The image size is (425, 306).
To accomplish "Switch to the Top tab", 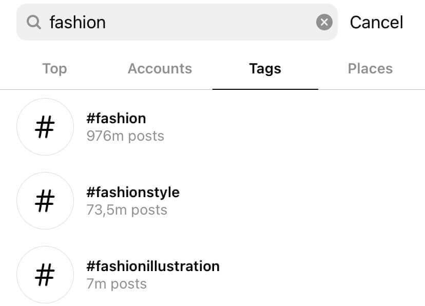I will click(54, 68).
